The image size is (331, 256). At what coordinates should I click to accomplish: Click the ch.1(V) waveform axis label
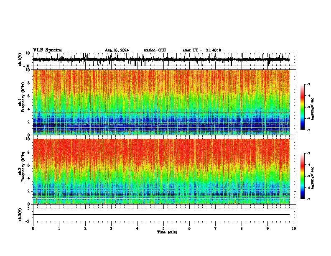point(20,59)
